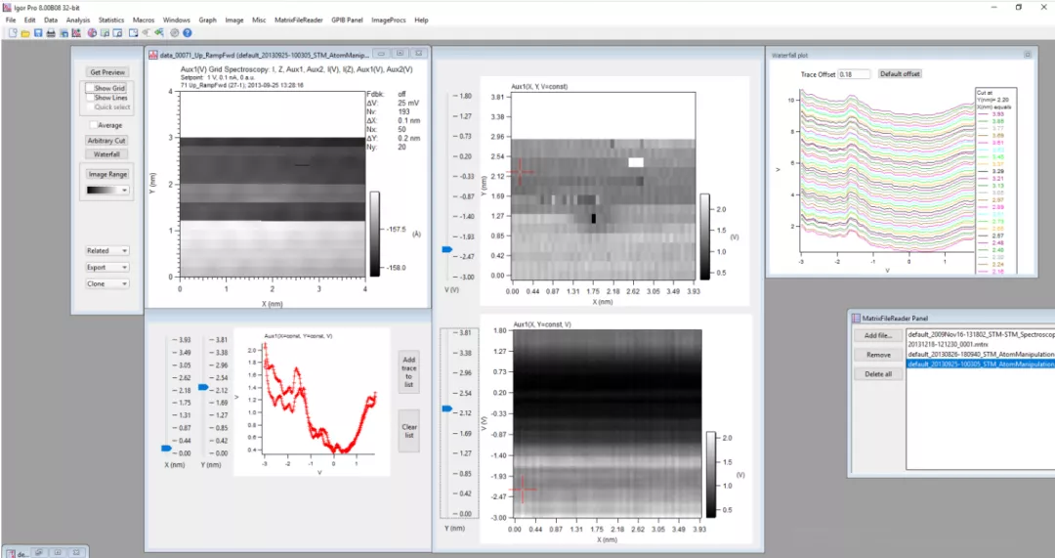Click the Clear list button
Viewport: 1055px width, 558px height.
(x=409, y=431)
